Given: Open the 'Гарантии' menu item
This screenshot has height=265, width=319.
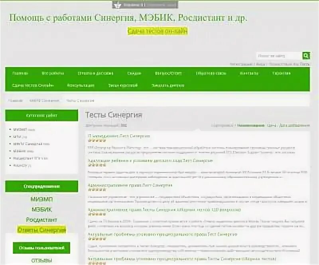Looking at the screenshot, I should [x=282, y=73].
